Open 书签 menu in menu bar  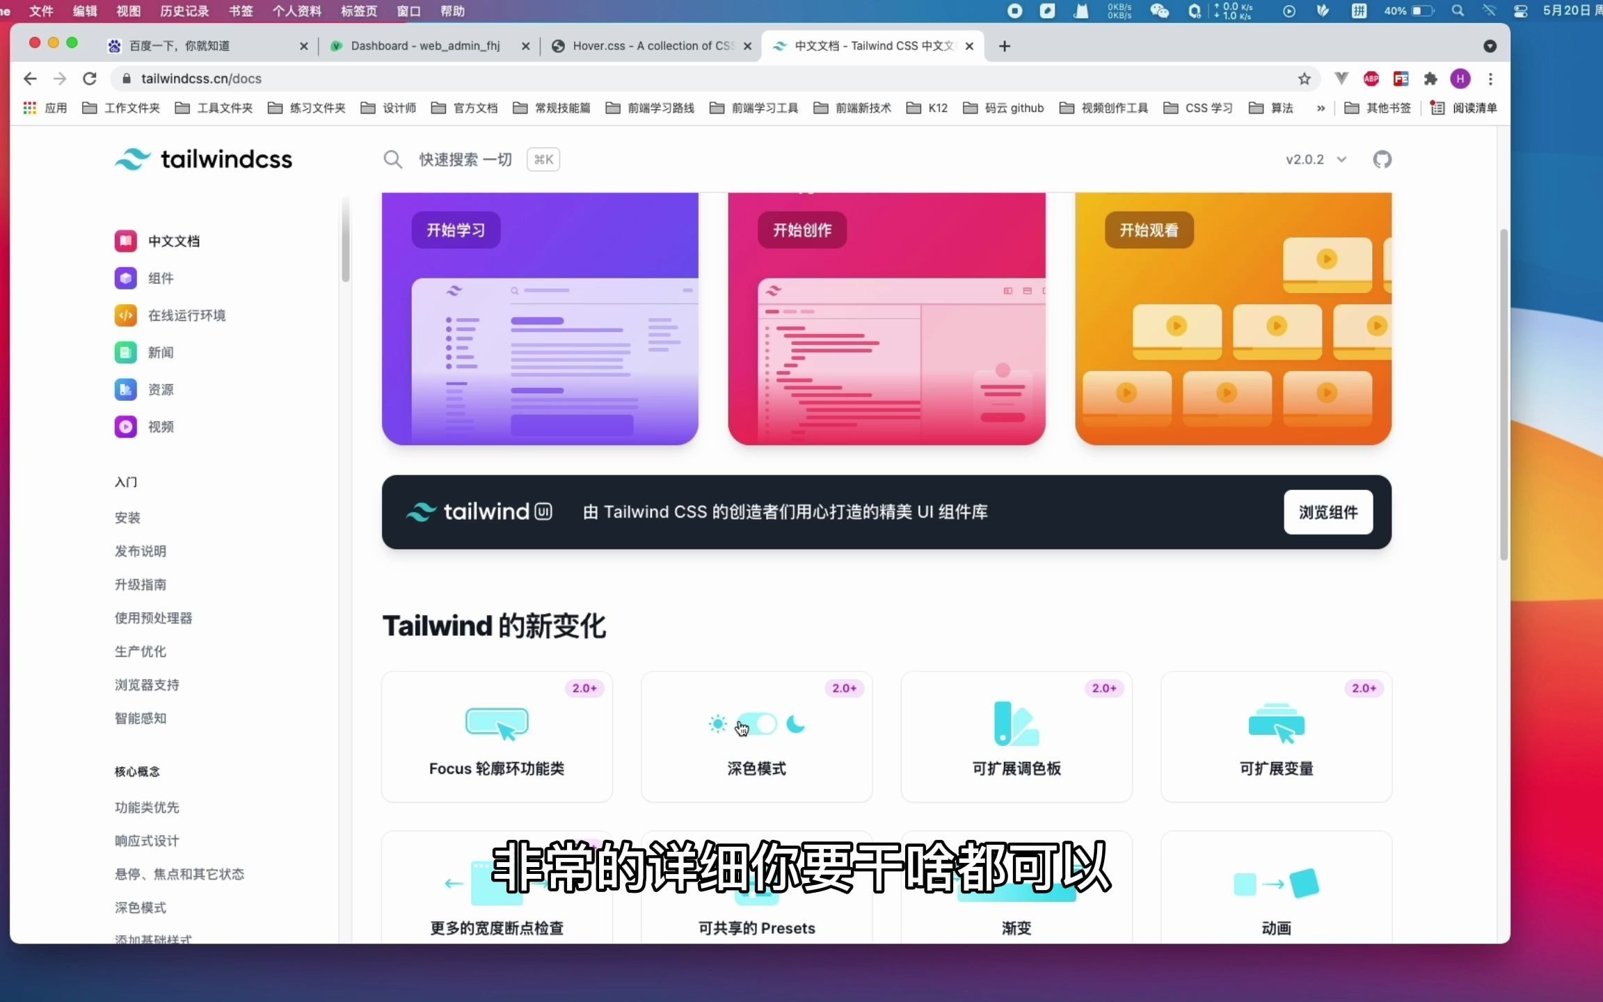[x=241, y=10]
